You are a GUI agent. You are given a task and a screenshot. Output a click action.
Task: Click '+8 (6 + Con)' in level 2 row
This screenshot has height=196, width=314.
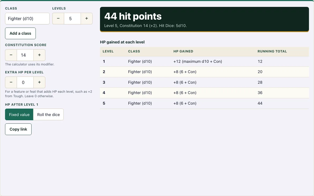click(185, 72)
